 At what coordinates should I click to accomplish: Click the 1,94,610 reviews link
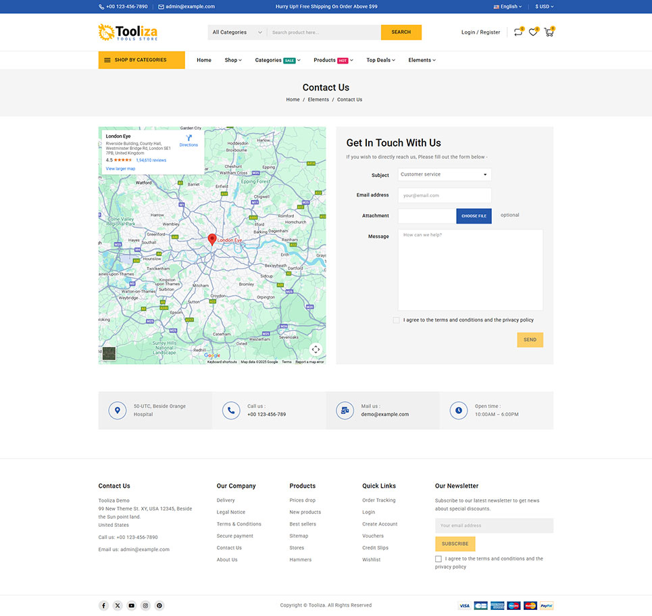151,161
